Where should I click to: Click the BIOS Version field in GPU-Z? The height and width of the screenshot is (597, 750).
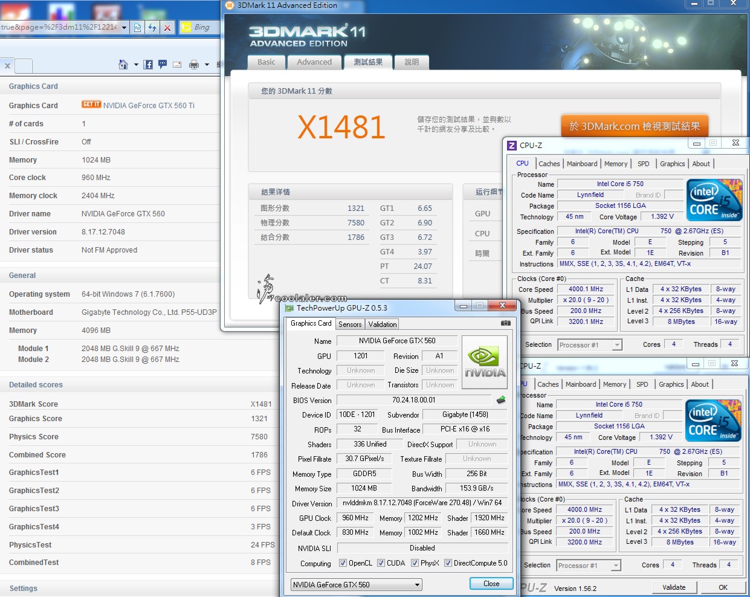coord(414,400)
